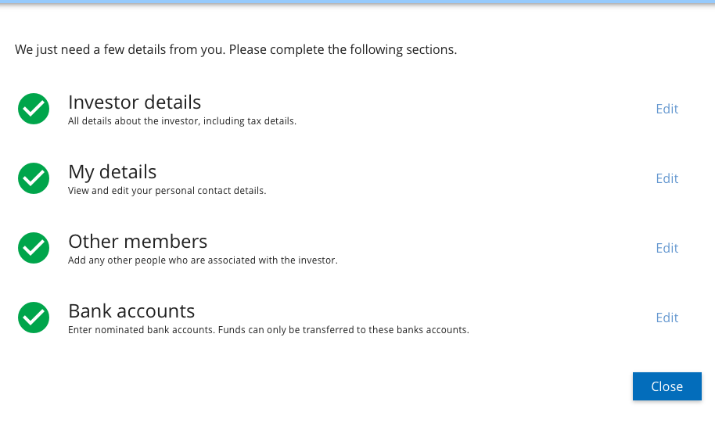The width and height of the screenshot is (715, 445).
Task: Open Edit for Bank accounts
Action: click(x=666, y=318)
